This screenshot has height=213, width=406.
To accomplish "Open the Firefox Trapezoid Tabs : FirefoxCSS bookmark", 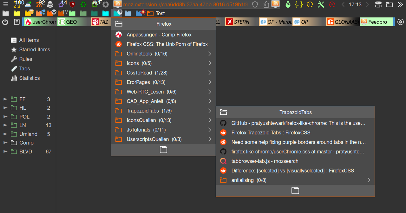I will 295,132.
